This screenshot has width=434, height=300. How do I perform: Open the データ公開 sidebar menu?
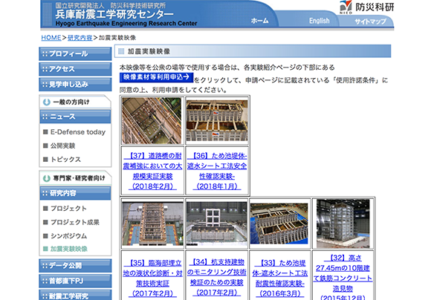pyautogui.click(x=75, y=266)
